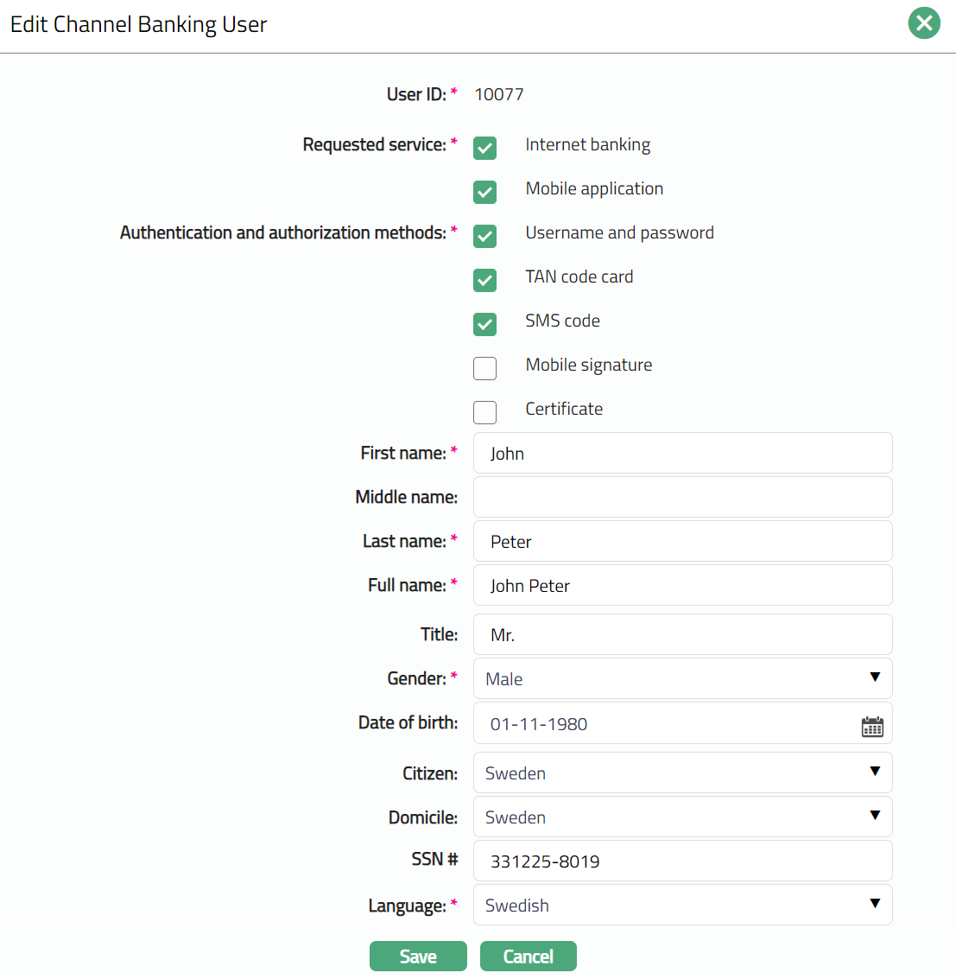Check the Certificate authentication option
Viewport: 956px width, 979px height.
coord(484,412)
